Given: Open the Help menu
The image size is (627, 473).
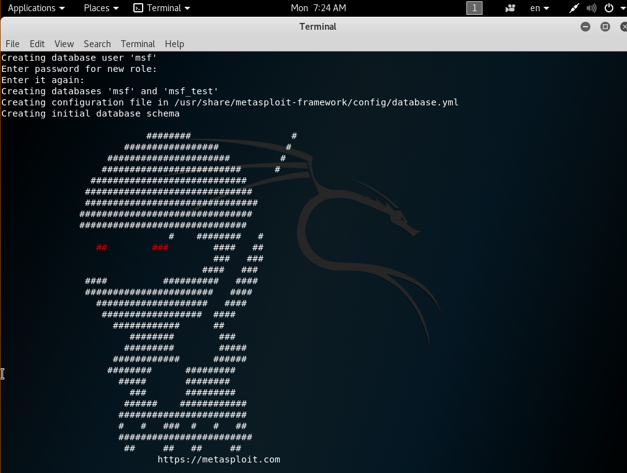Looking at the screenshot, I should pyautogui.click(x=174, y=44).
